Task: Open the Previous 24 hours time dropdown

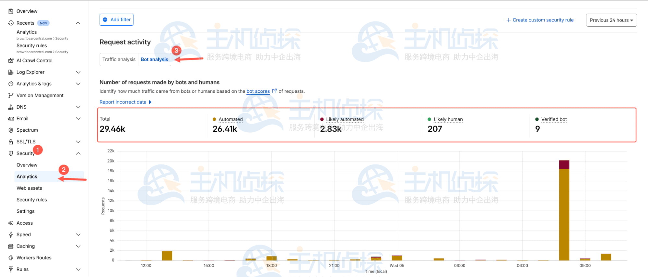Action: (x=611, y=20)
